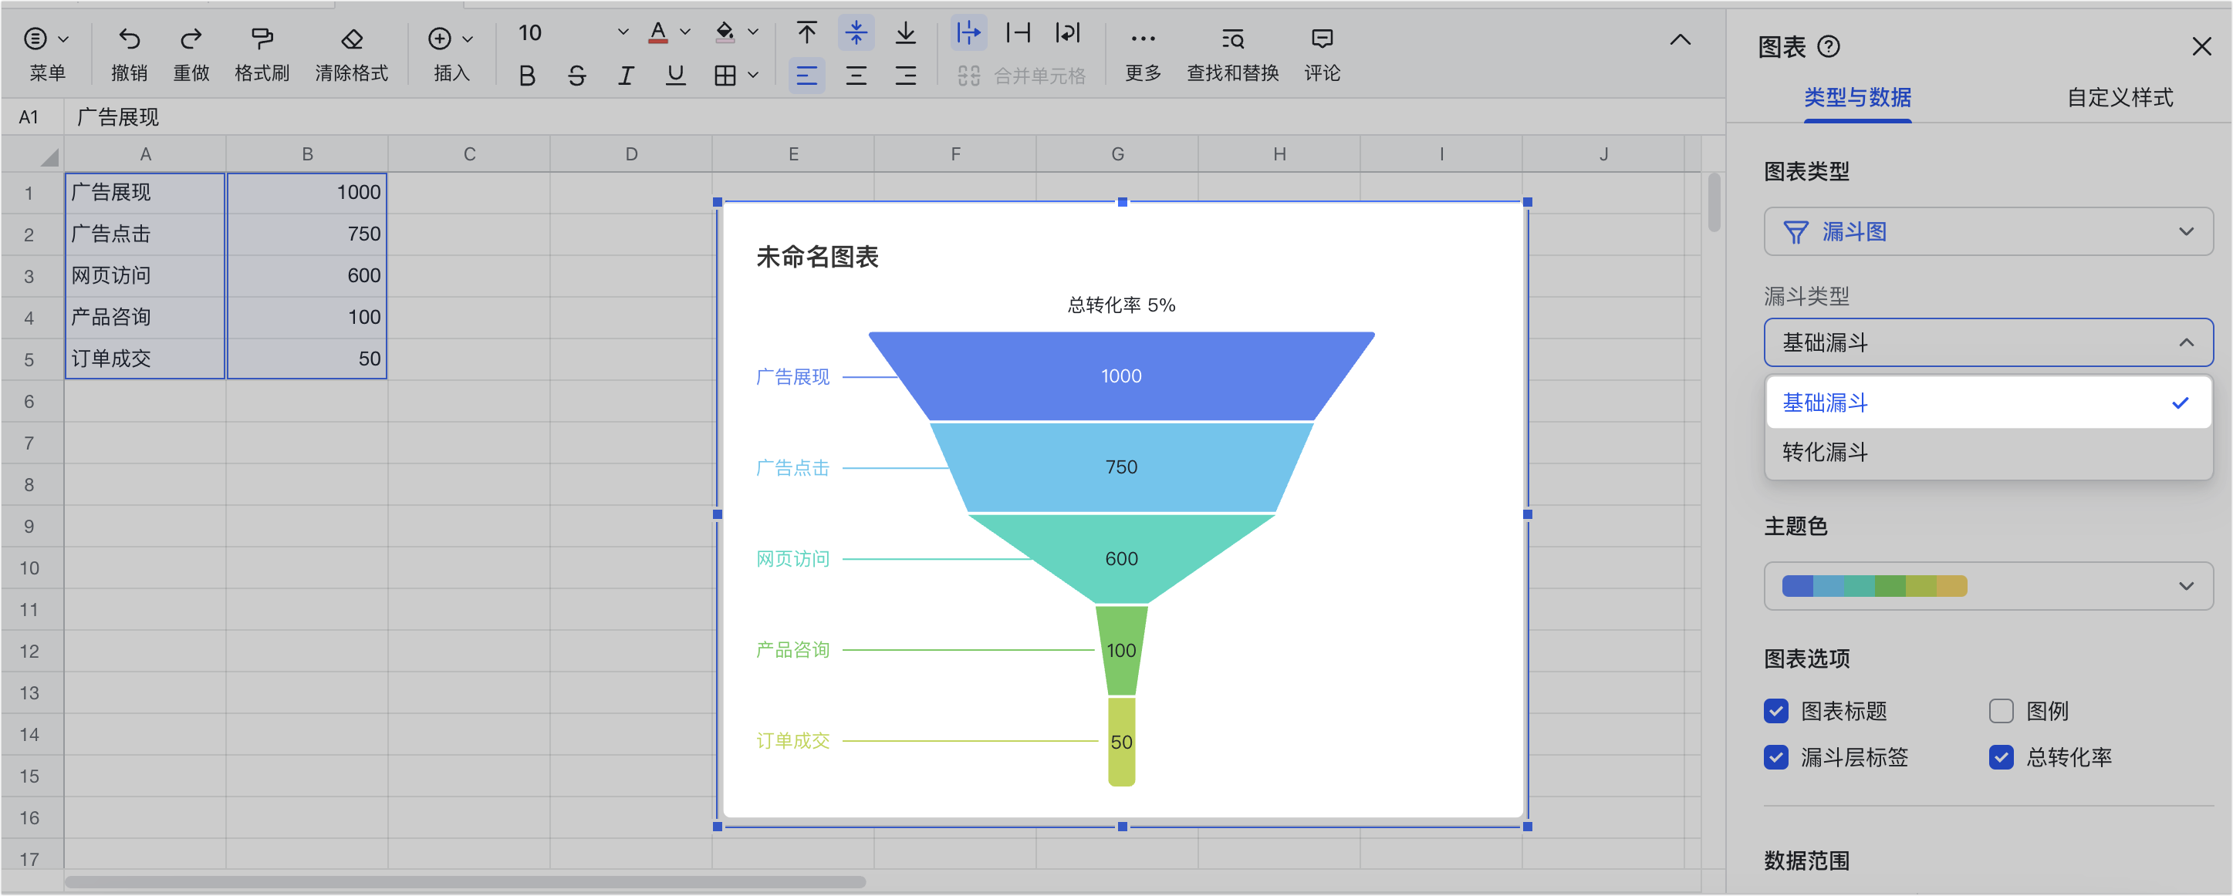Image resolution: width=2233 pixels, height=896 pixels.
Task: Uncheck the 图表标题 checkbox
Action: (x=1775, y=712)
